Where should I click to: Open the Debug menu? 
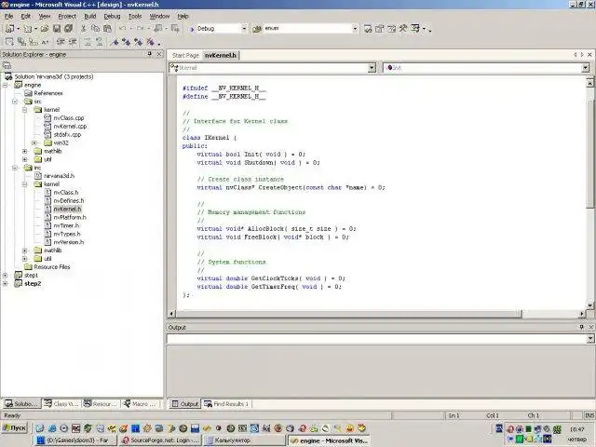[x=112, y=16]
